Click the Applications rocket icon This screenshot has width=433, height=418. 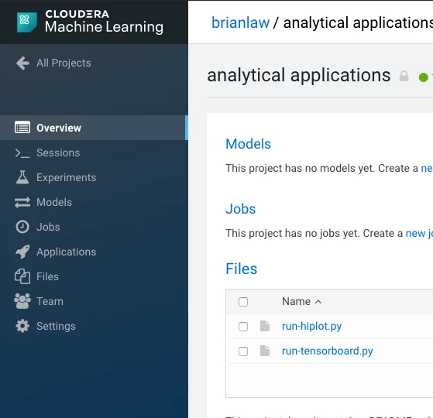click(22, 252)
